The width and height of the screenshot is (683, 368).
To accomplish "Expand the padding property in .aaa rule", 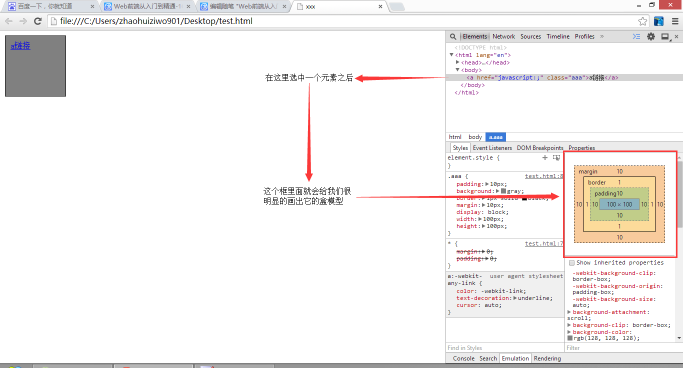I will point(487,184).
